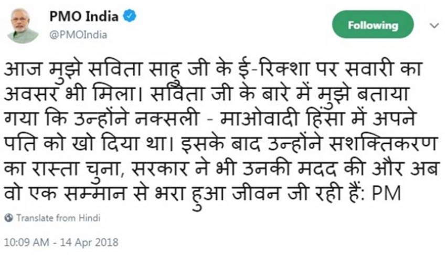Toggle the green Following button

pos(373,25)
